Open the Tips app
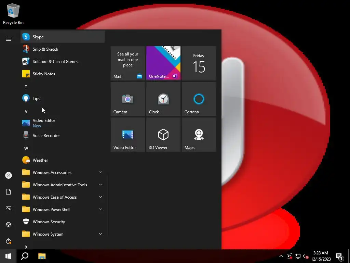This screenshot has width=350, height=263. [x=63, y=98]
